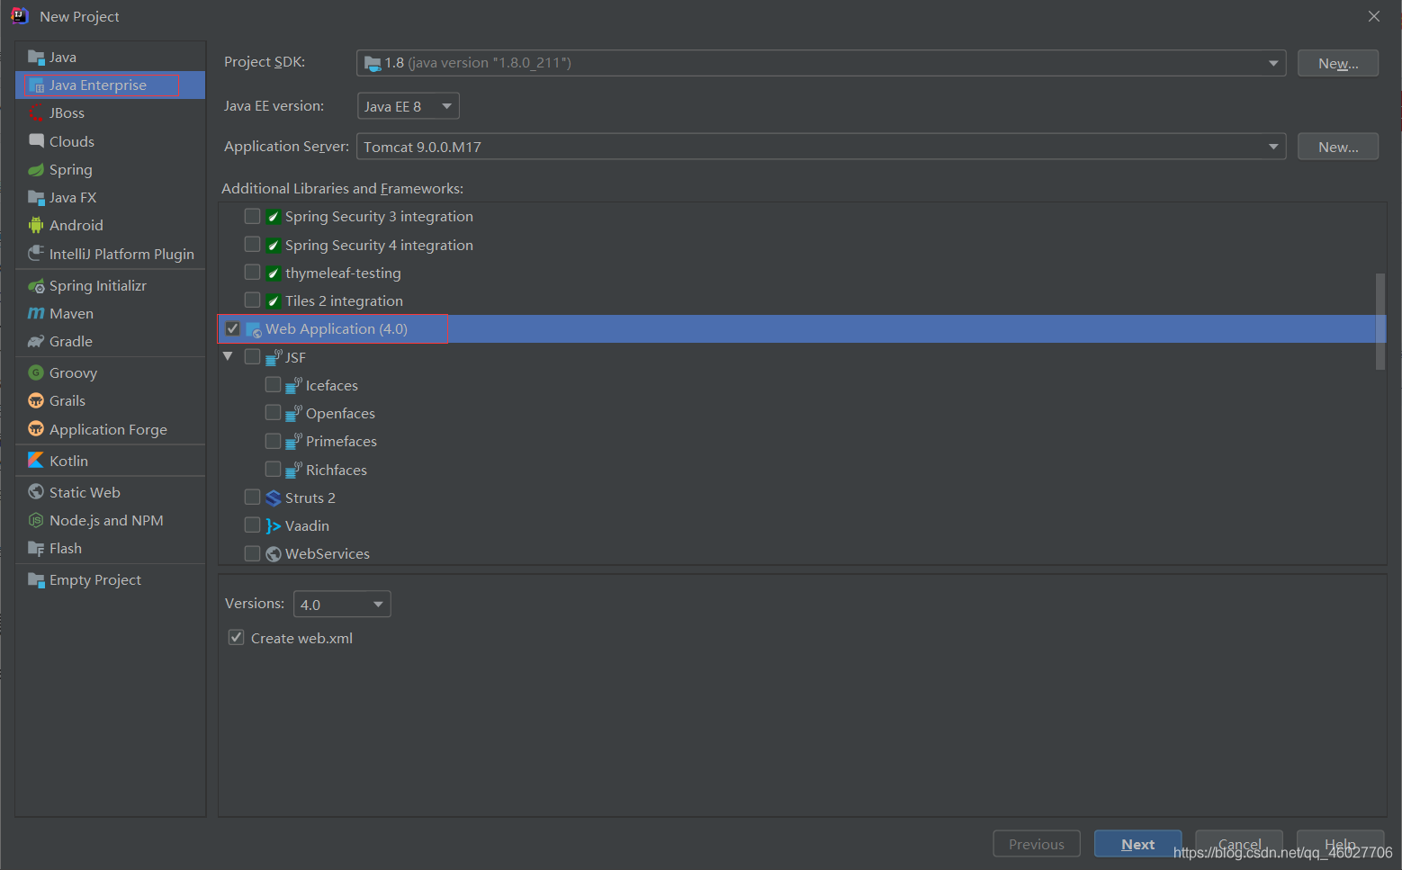Select Maven project type label
The height and width of the screenshot is (870, 1402).
[72, 314]
